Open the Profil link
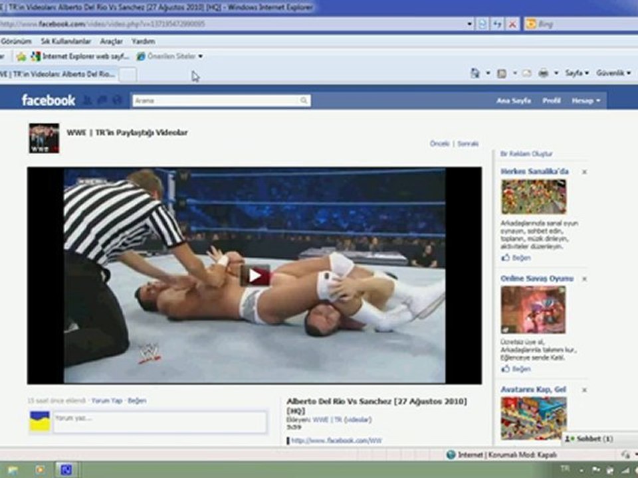Viewport: 638px width, 478px height. 552,100
